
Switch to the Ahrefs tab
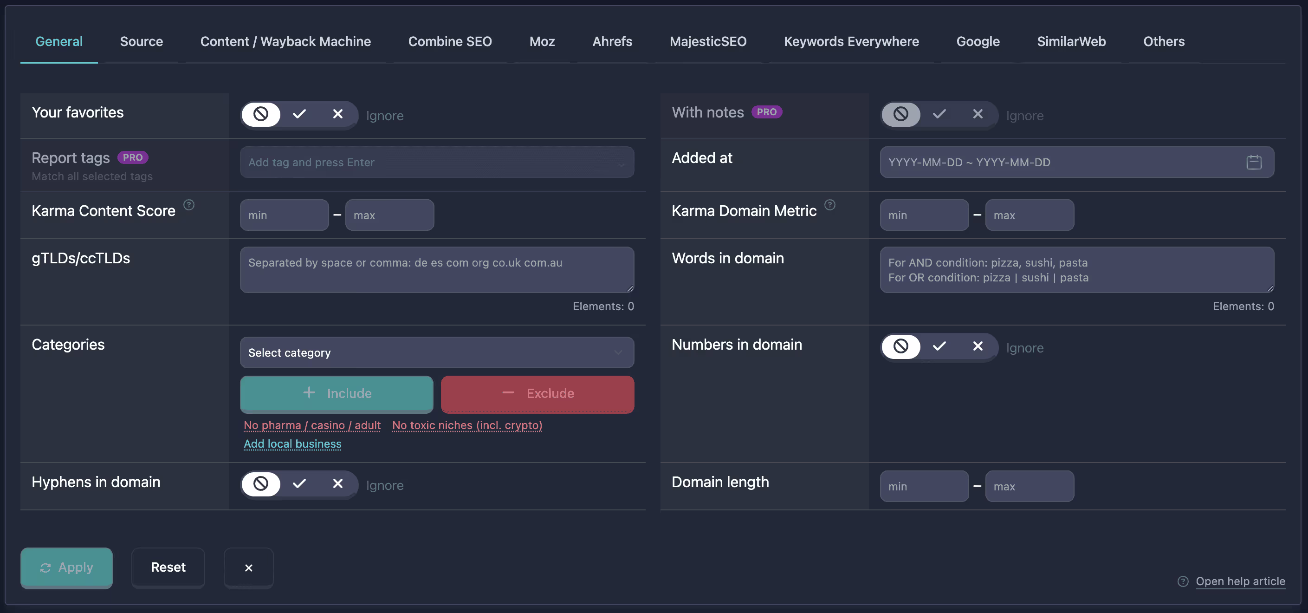coord(612,41)
